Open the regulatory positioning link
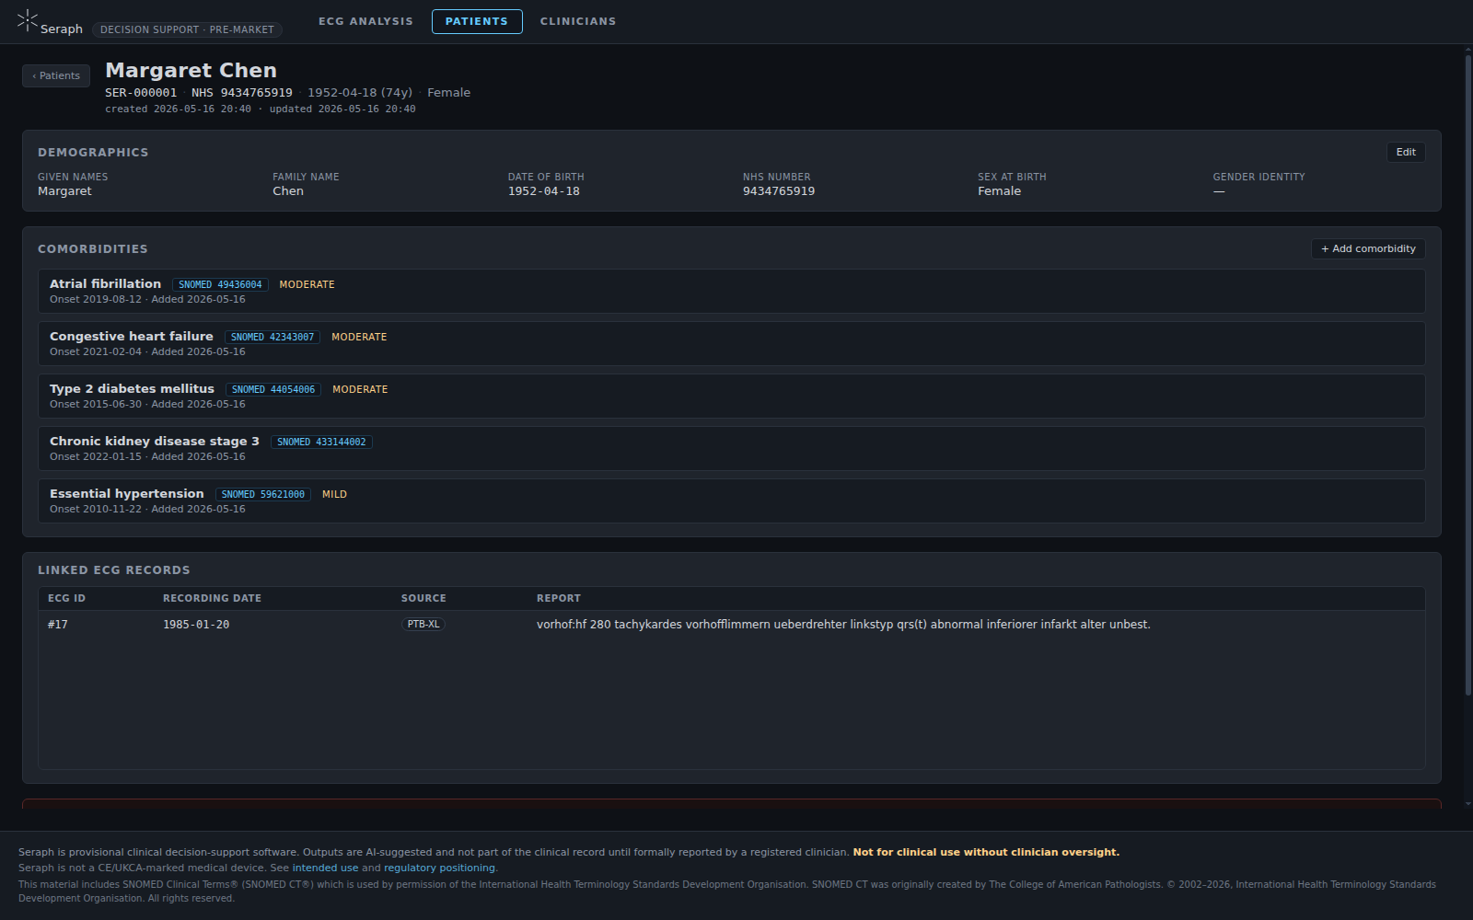The width and height of the screenshot is (1473, 920). 439,868
